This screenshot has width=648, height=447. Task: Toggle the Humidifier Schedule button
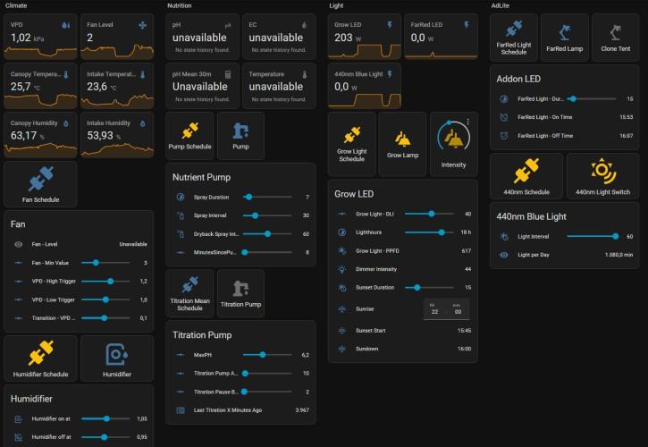point(40,358)
